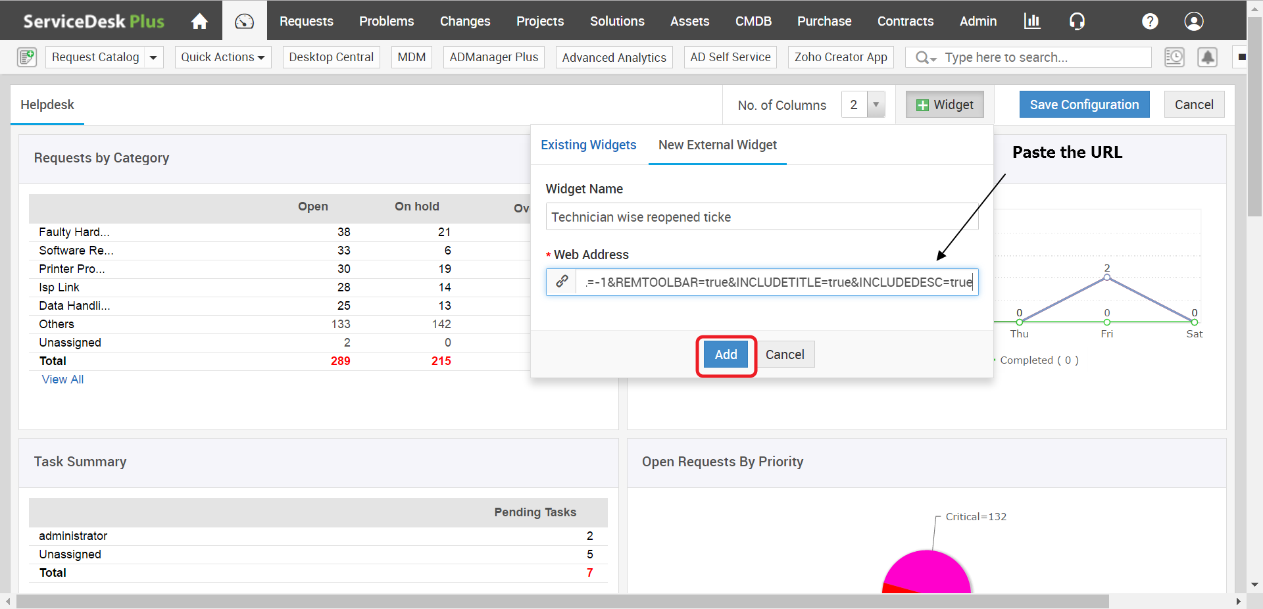Open the Request Catalog button

[95, 57]
